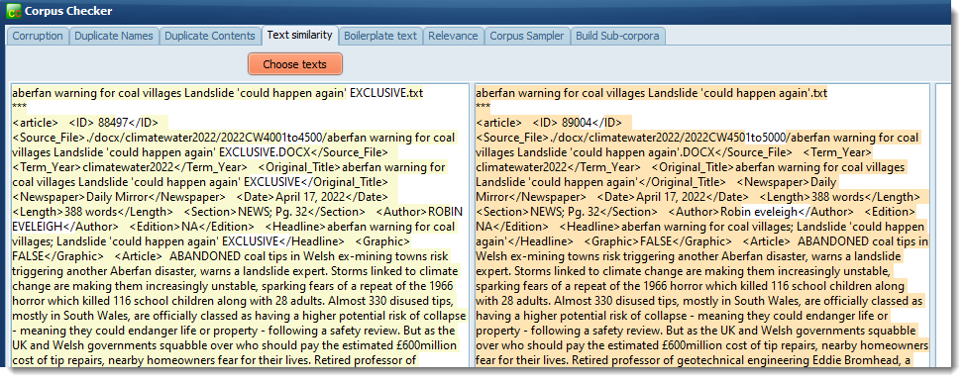Open the Duplicate Contents tab
The height and width of the screenshot is (382, 966).
(210, 36)
